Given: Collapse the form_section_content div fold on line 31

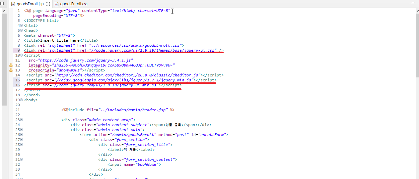Looking at the screenshot, I should (22, 159).
